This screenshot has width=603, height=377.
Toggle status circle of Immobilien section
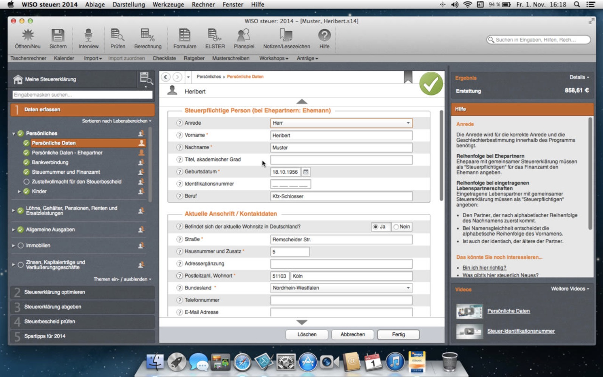pyautogui.click(x=21, y=246)
